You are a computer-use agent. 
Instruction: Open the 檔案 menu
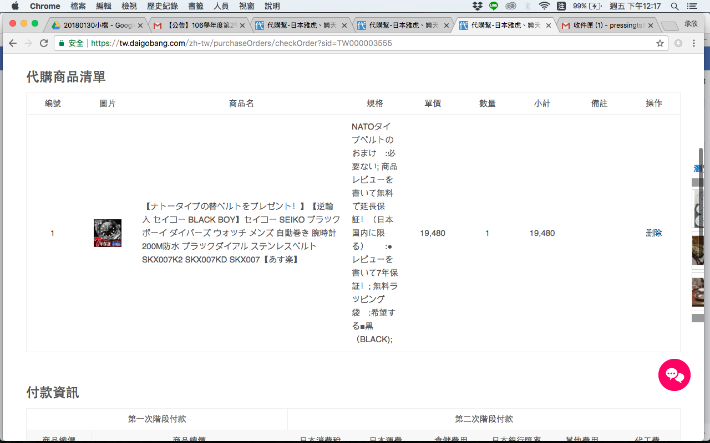(78, 6)
